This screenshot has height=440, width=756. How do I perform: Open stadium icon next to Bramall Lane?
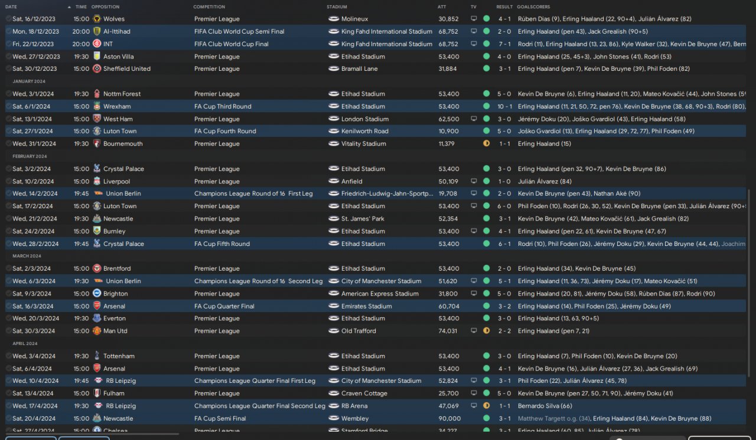coord(333,68)
